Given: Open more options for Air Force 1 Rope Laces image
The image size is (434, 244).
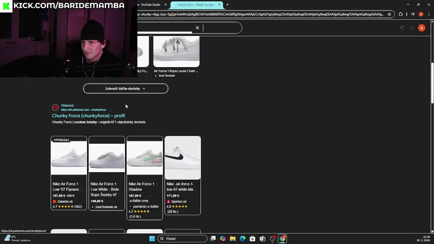Looking at the screenshot, I should (197, 76).
